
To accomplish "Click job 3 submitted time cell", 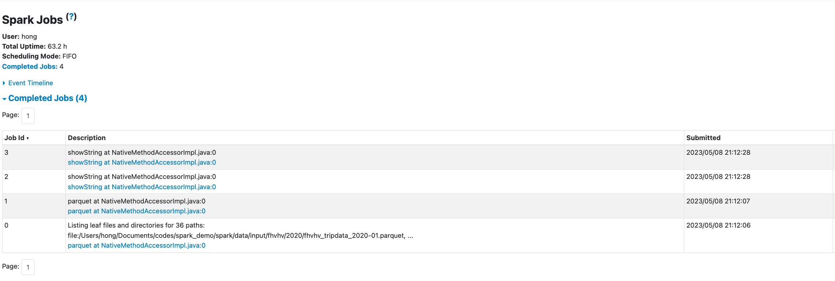I will click(718, 153).
